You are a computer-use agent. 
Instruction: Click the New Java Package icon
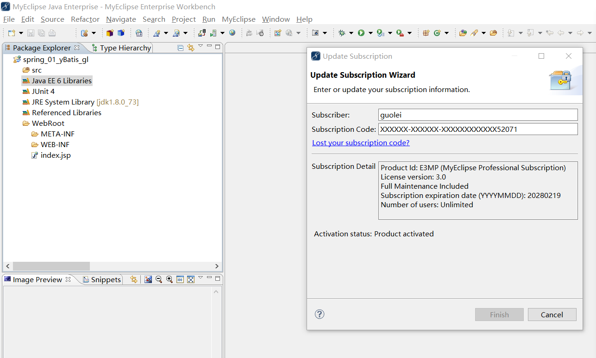click(x=426, y=33)
